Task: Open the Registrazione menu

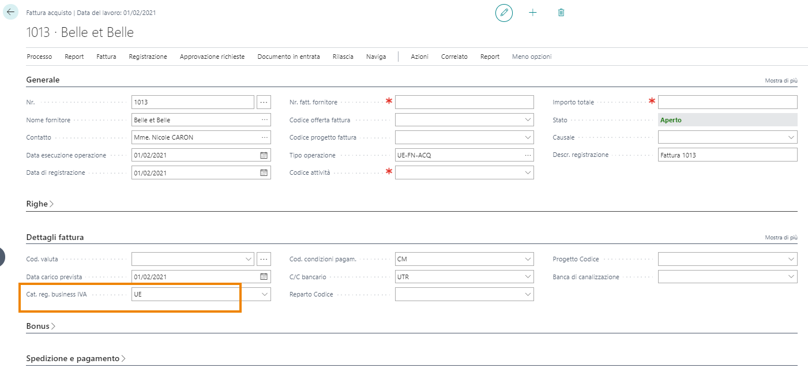Action: point(148,57)
